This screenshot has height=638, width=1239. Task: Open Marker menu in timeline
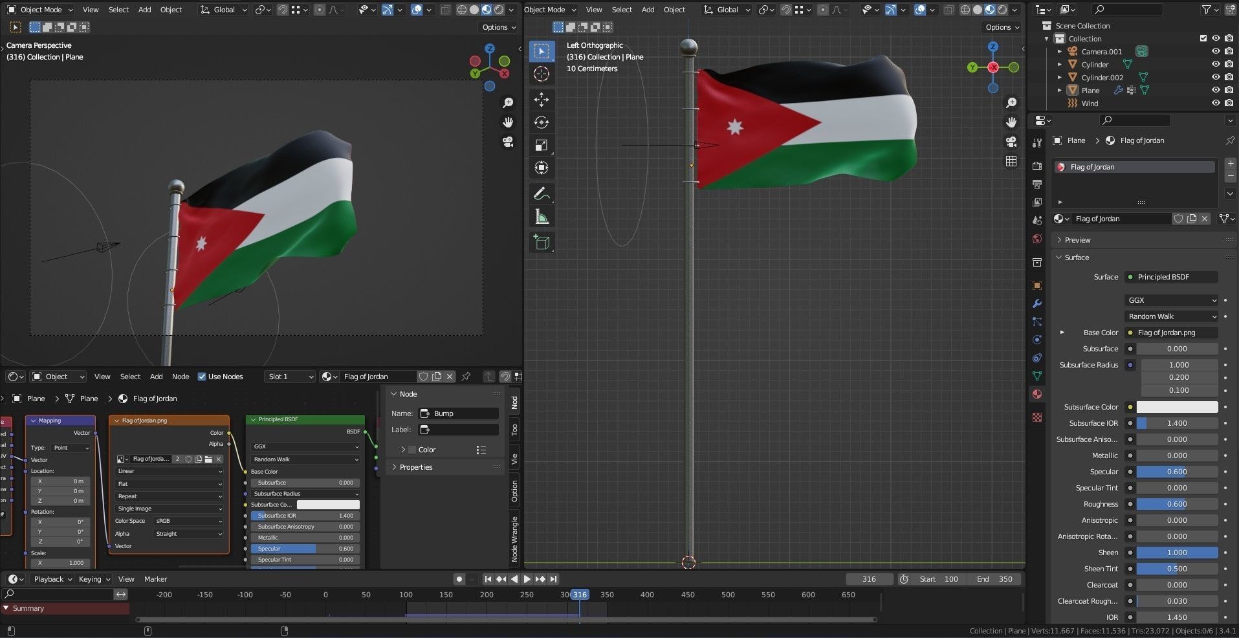(x=155, y=579)
